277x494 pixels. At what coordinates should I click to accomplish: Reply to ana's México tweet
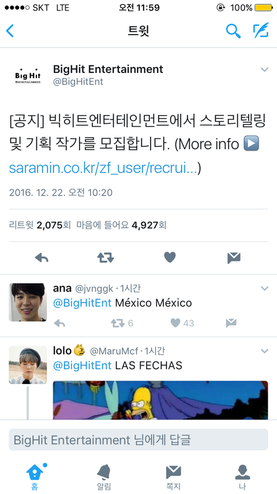point(59,323)
